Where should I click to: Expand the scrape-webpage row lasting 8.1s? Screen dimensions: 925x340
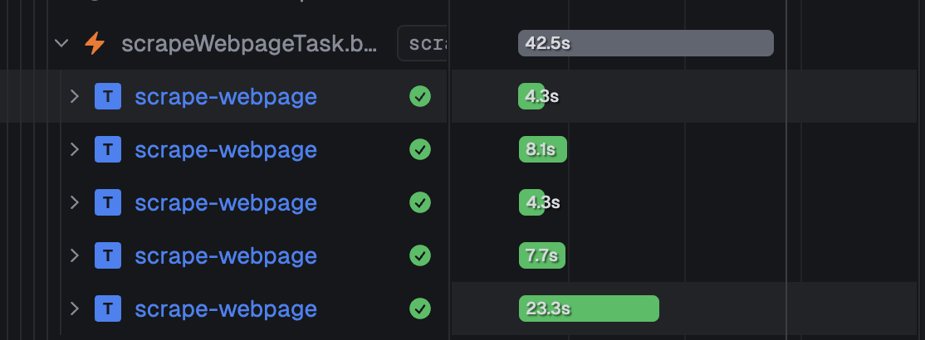click(75, 149)
